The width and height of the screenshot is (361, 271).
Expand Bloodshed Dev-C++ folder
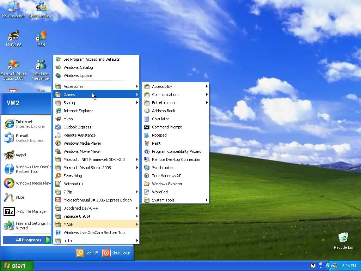coord(96,208)
